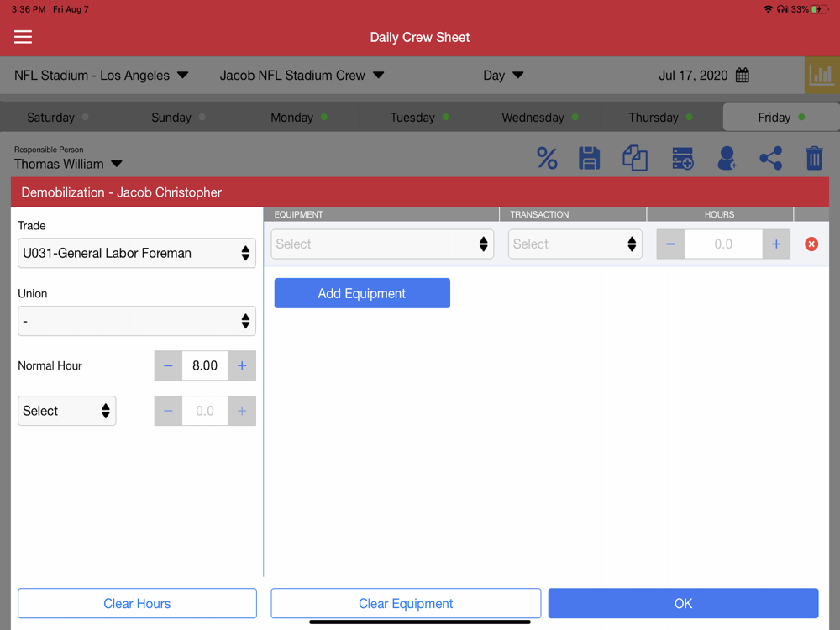Open the Equipment Select dropdown
This screenshot has width=840, height=630.
[382, 244]
